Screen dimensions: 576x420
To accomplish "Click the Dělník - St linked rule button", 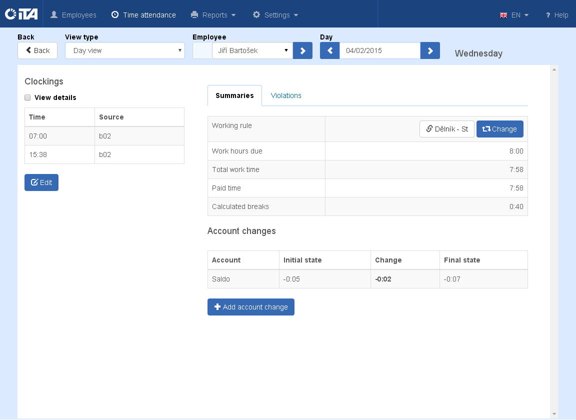I will tap(446, 129).
